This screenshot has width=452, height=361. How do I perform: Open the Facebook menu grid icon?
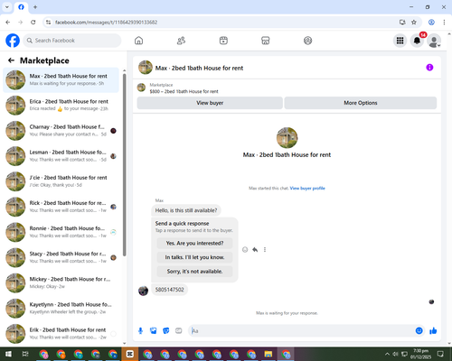click(x=400, y=41)
